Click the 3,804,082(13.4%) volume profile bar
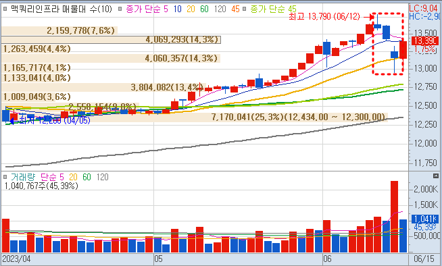Viewport: 442px width, 266px height. pos(103,87)
